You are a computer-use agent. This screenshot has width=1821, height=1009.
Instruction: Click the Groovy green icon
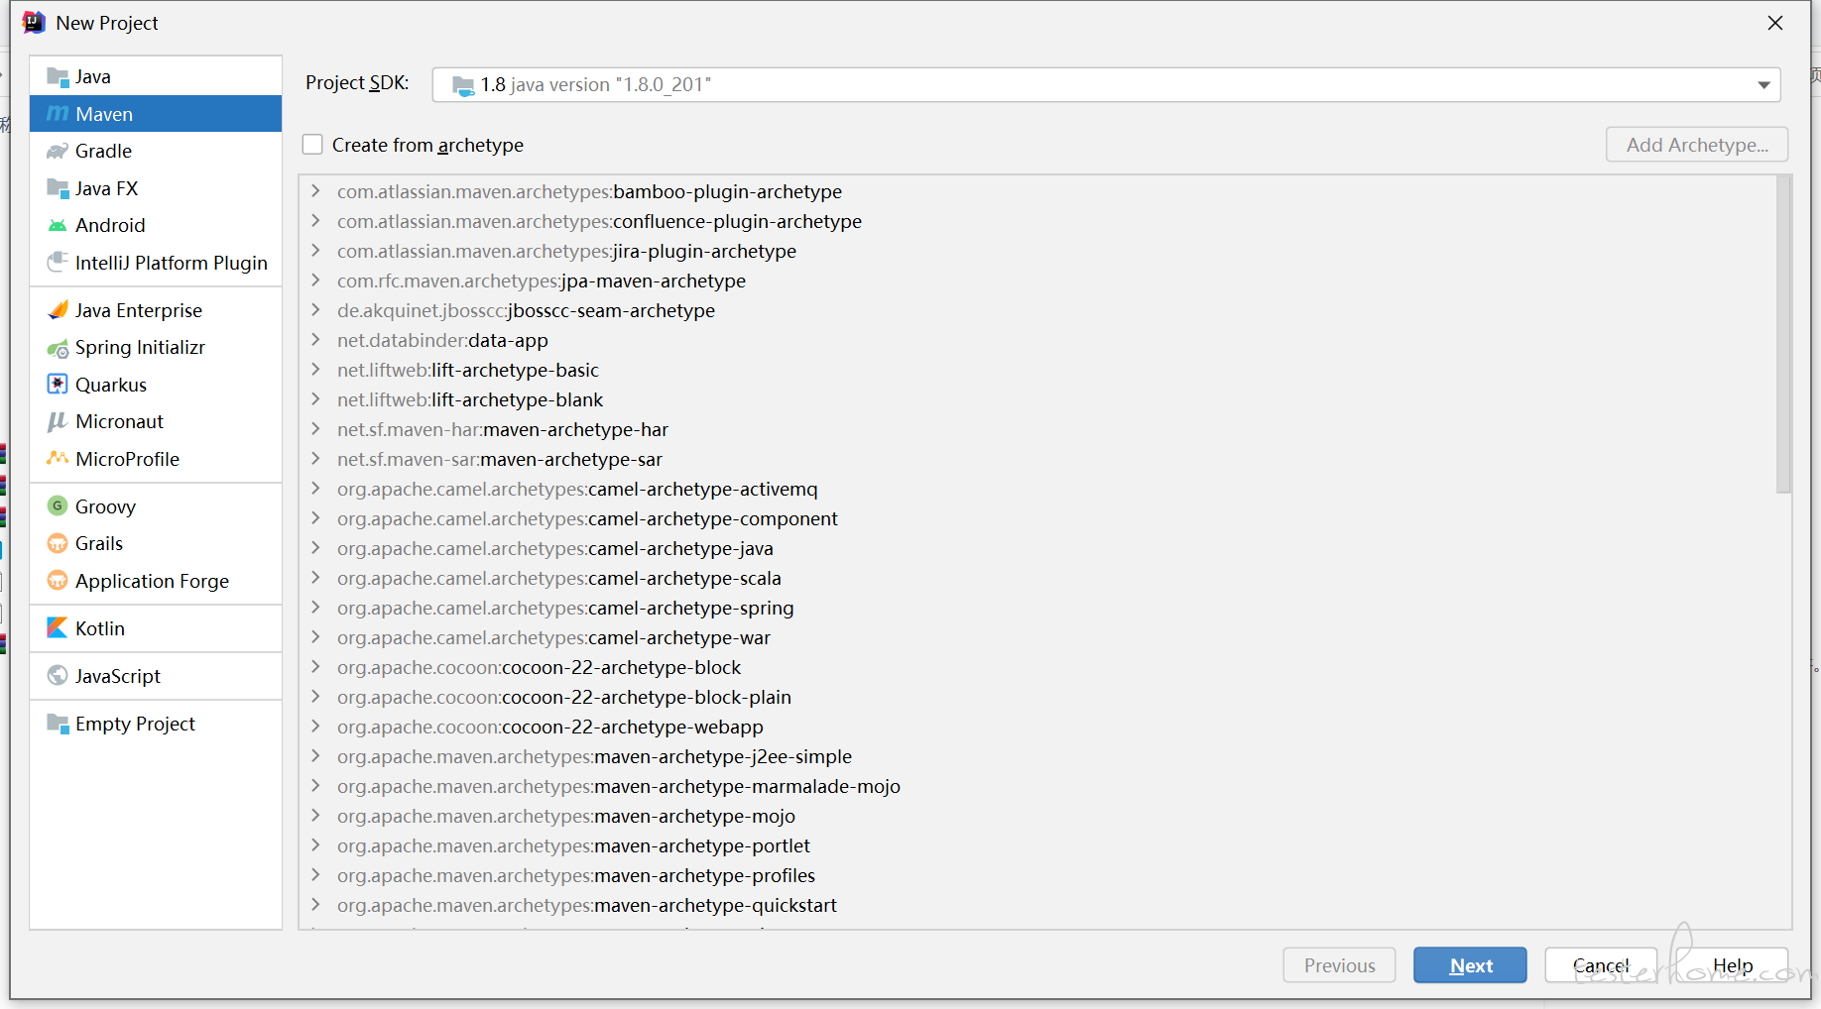click(58, 506)
